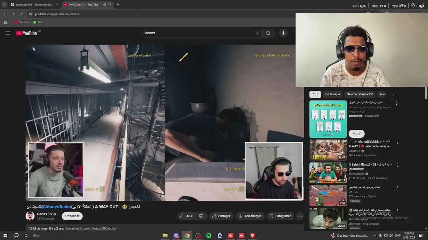The image size is (428, 240).
Task: Open the Chrome apps grid in the bookmarks bar
Action: 6,22
